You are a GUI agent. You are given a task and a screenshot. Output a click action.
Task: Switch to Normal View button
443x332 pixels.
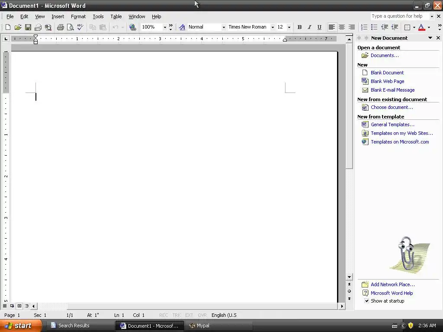pos(5,306)
